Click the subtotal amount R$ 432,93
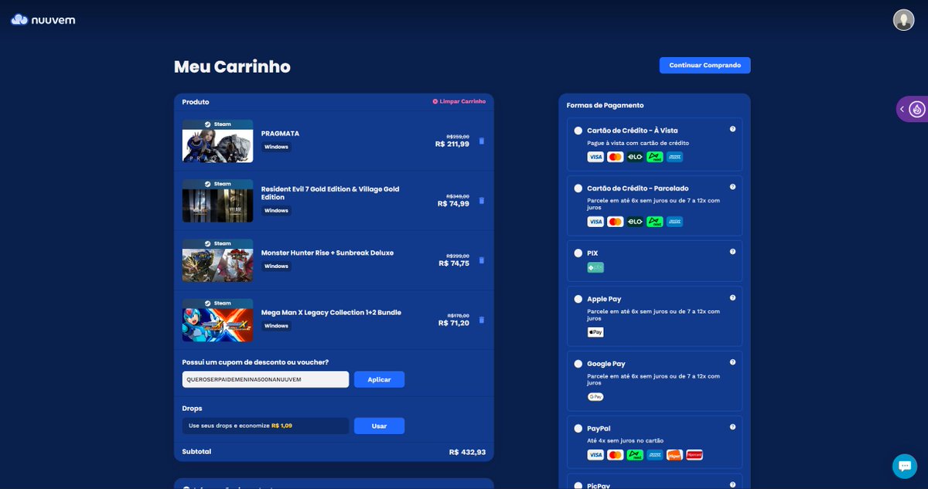 point(467,452)
